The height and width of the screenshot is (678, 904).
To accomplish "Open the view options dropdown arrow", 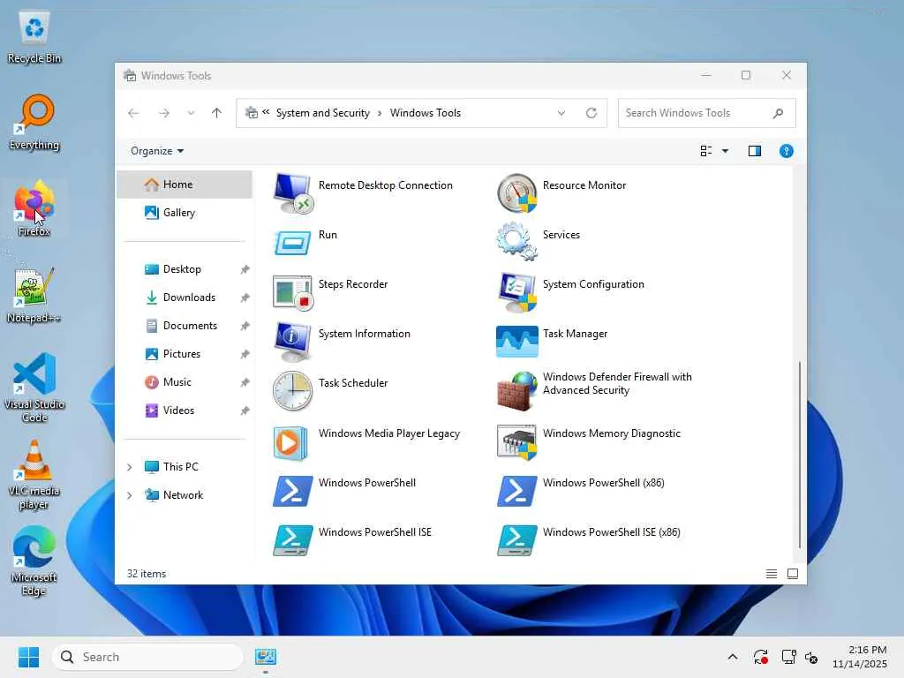I will point(725,151).
